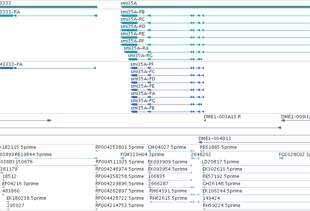Click the smi35A-PE label
This screenshot has width=310, height=211.
click(143, 86)
